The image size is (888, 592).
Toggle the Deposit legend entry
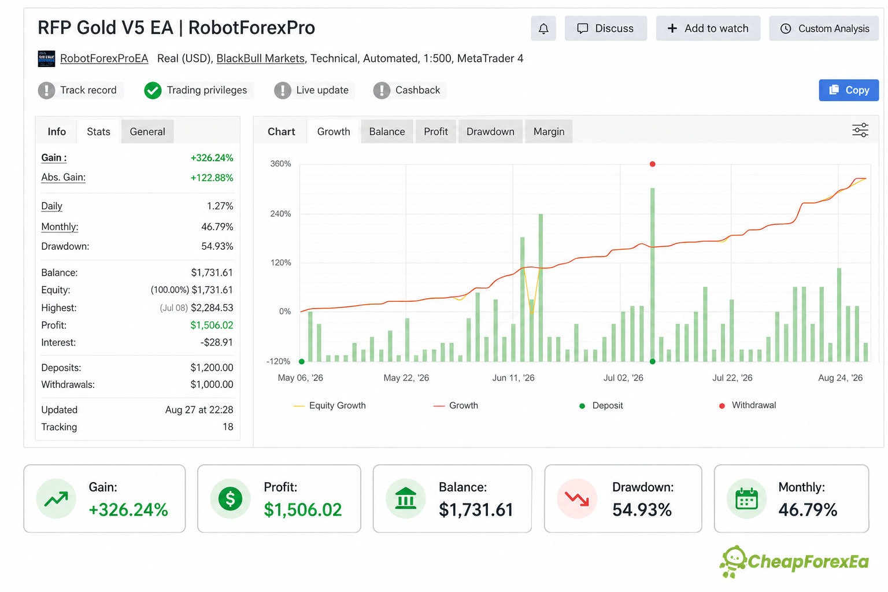tap(601, 405)
